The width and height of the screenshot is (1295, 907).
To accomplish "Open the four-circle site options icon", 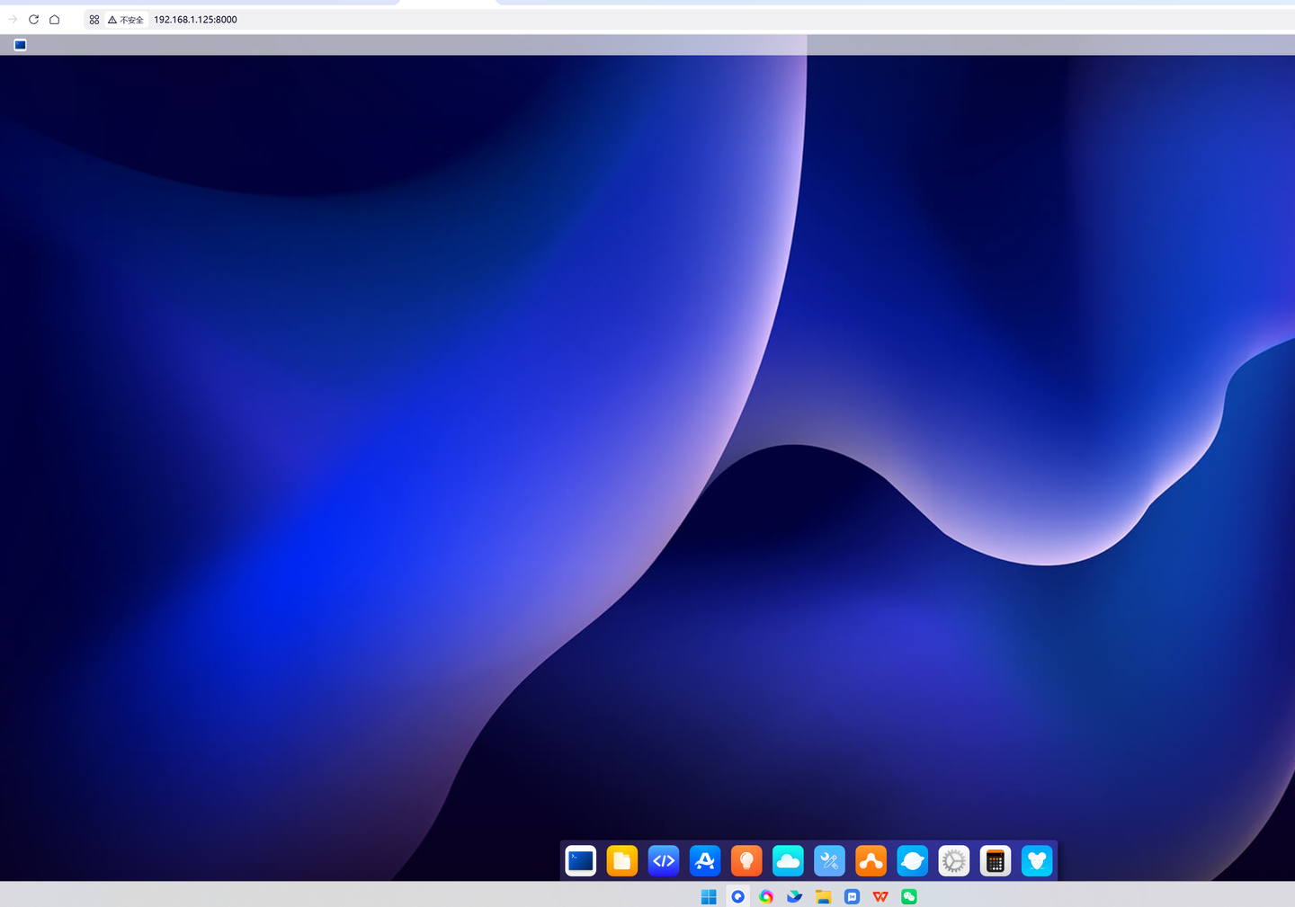I will [x=94, y=20].
